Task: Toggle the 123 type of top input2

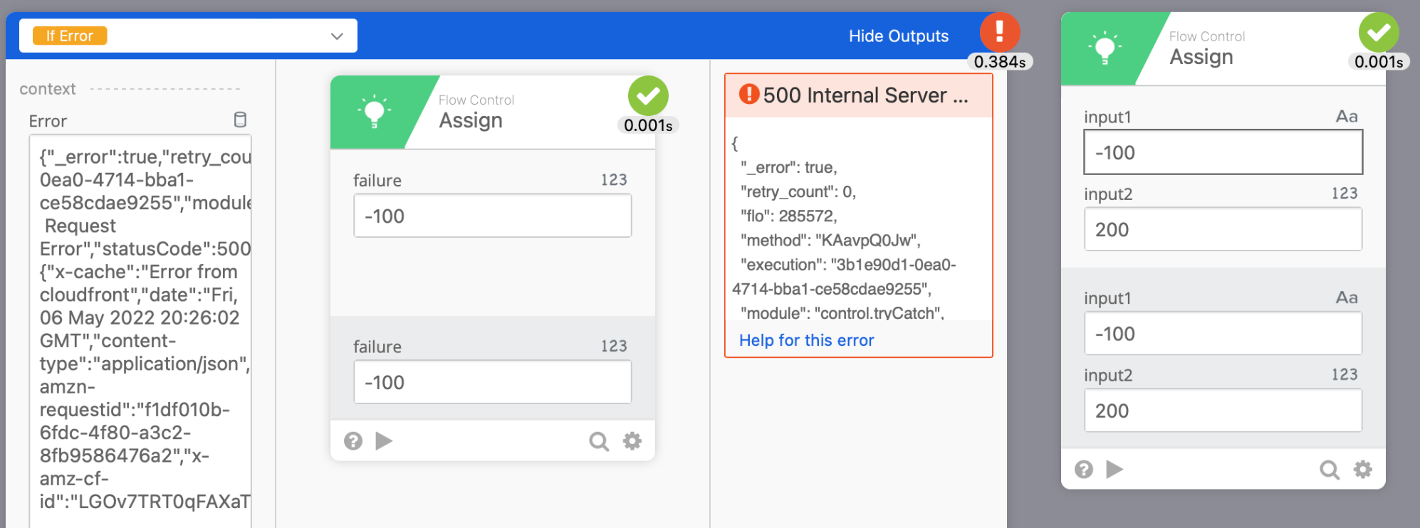Action: 1345,194
